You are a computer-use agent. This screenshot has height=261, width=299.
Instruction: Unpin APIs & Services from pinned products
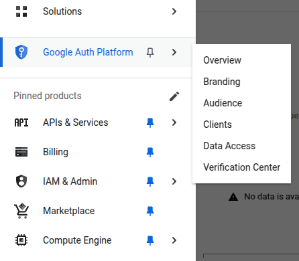pos(150,122)
